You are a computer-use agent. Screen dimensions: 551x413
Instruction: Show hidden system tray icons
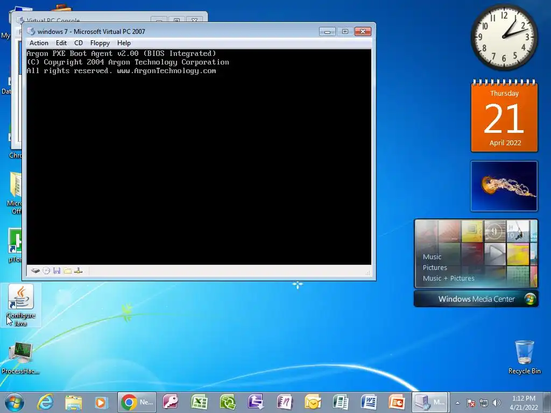tap(457, 403)
